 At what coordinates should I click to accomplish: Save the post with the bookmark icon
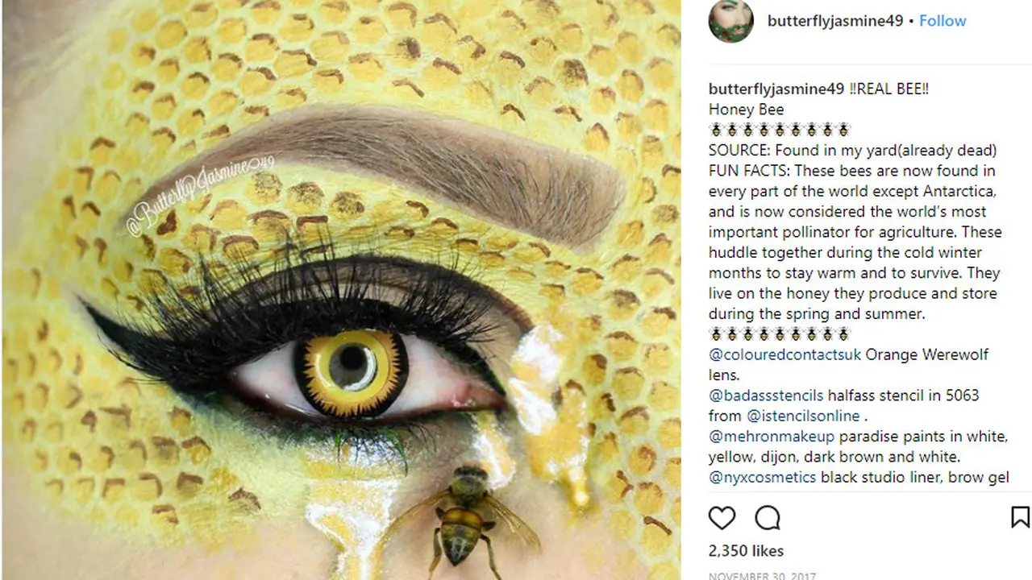[1020, 516]
